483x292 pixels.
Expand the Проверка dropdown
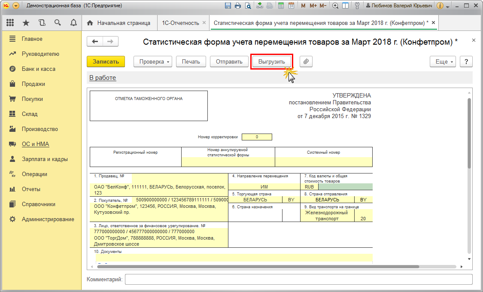153,61
